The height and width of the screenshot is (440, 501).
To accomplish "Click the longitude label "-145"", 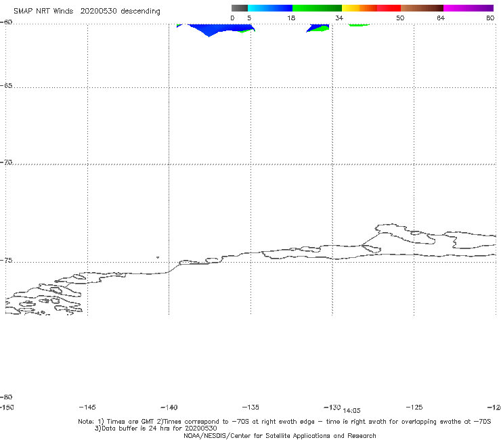I will point(87,407).
